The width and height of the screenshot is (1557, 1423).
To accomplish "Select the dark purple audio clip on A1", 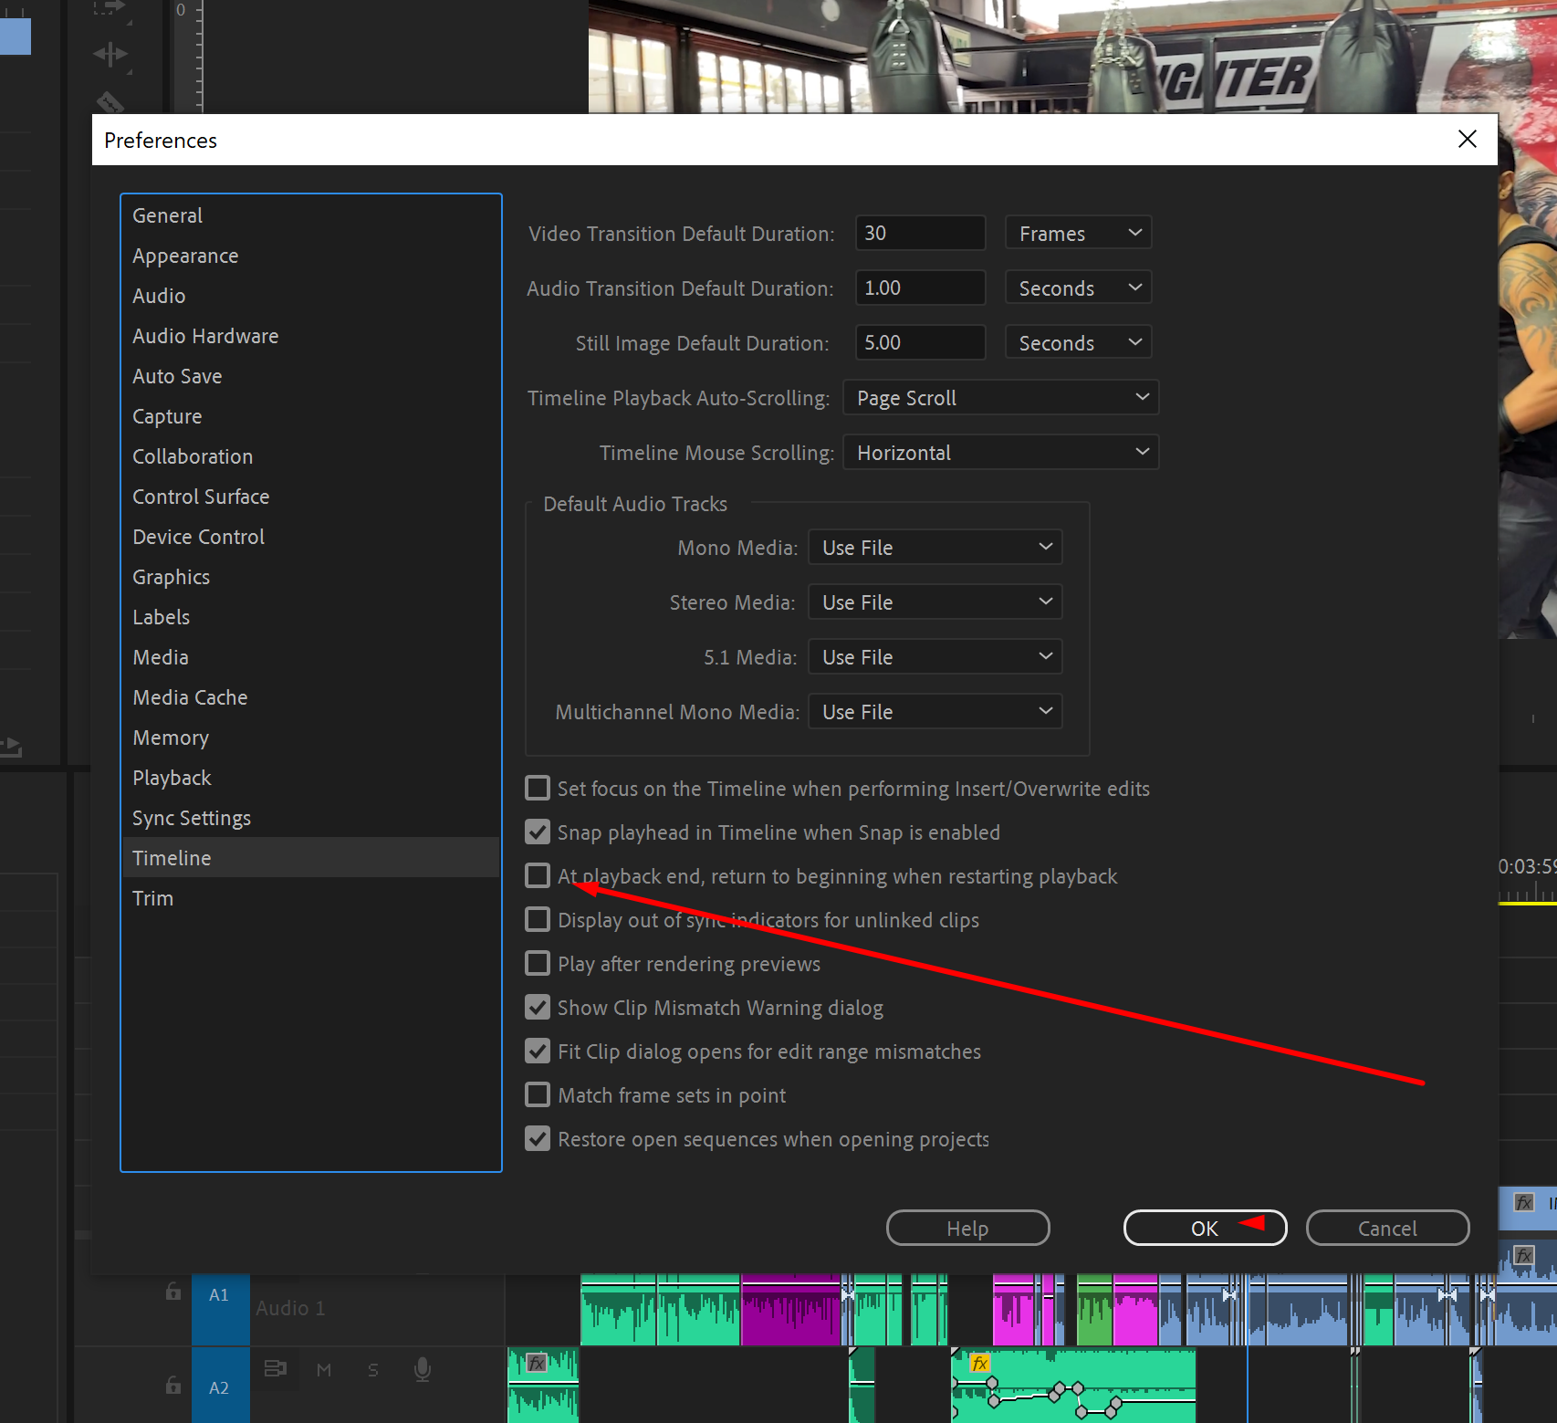I will [x=790, y=1310].
